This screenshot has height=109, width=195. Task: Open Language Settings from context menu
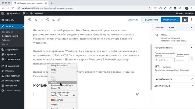[62, 93]
